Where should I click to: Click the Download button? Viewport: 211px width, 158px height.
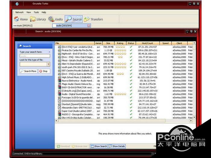pyautogui.click(x=63, y=146)
